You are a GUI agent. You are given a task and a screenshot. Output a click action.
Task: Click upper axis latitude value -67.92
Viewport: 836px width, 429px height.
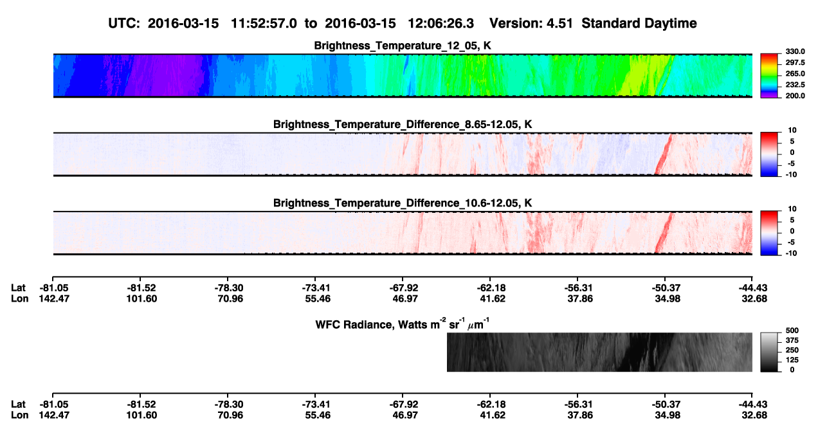pos(403,288)
